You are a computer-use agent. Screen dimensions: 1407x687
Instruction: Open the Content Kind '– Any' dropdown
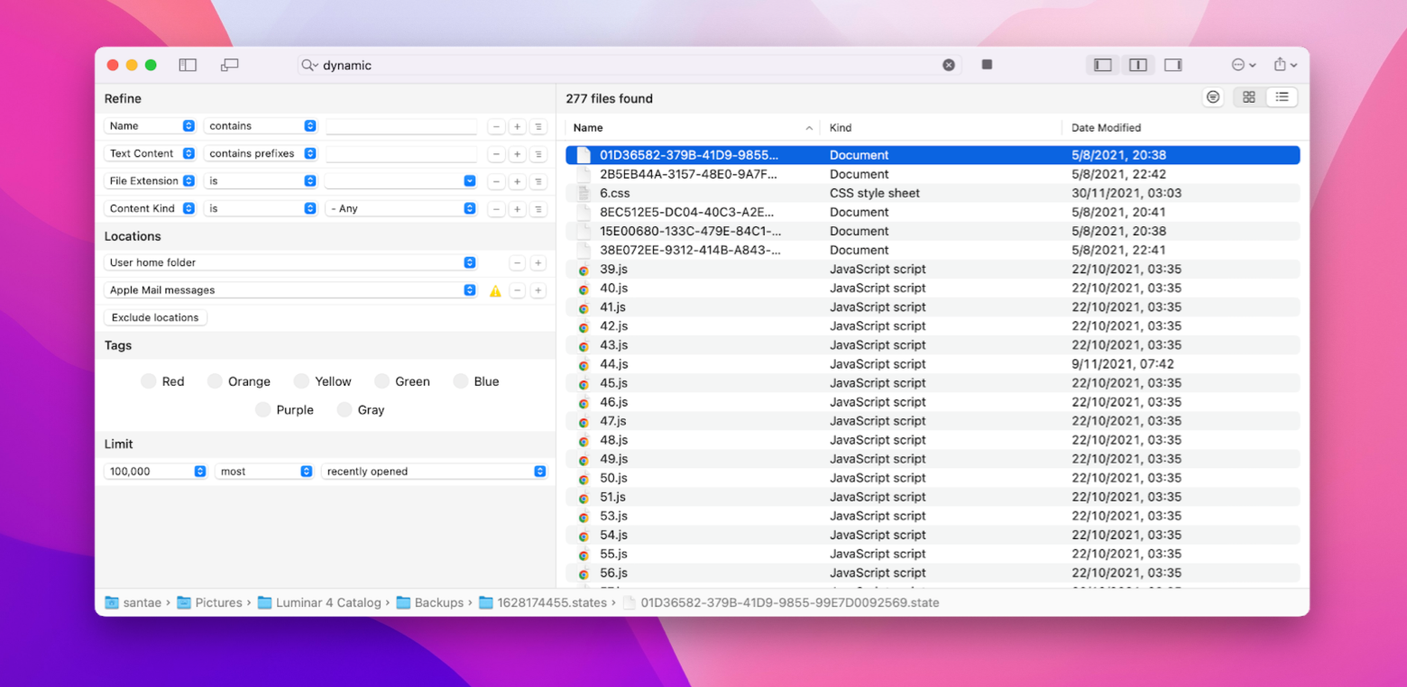[401, 208]
